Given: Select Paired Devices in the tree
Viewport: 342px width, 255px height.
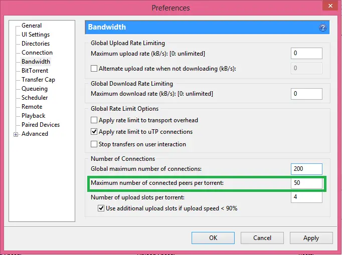Looking at the screenshot, I should (41, 125).
